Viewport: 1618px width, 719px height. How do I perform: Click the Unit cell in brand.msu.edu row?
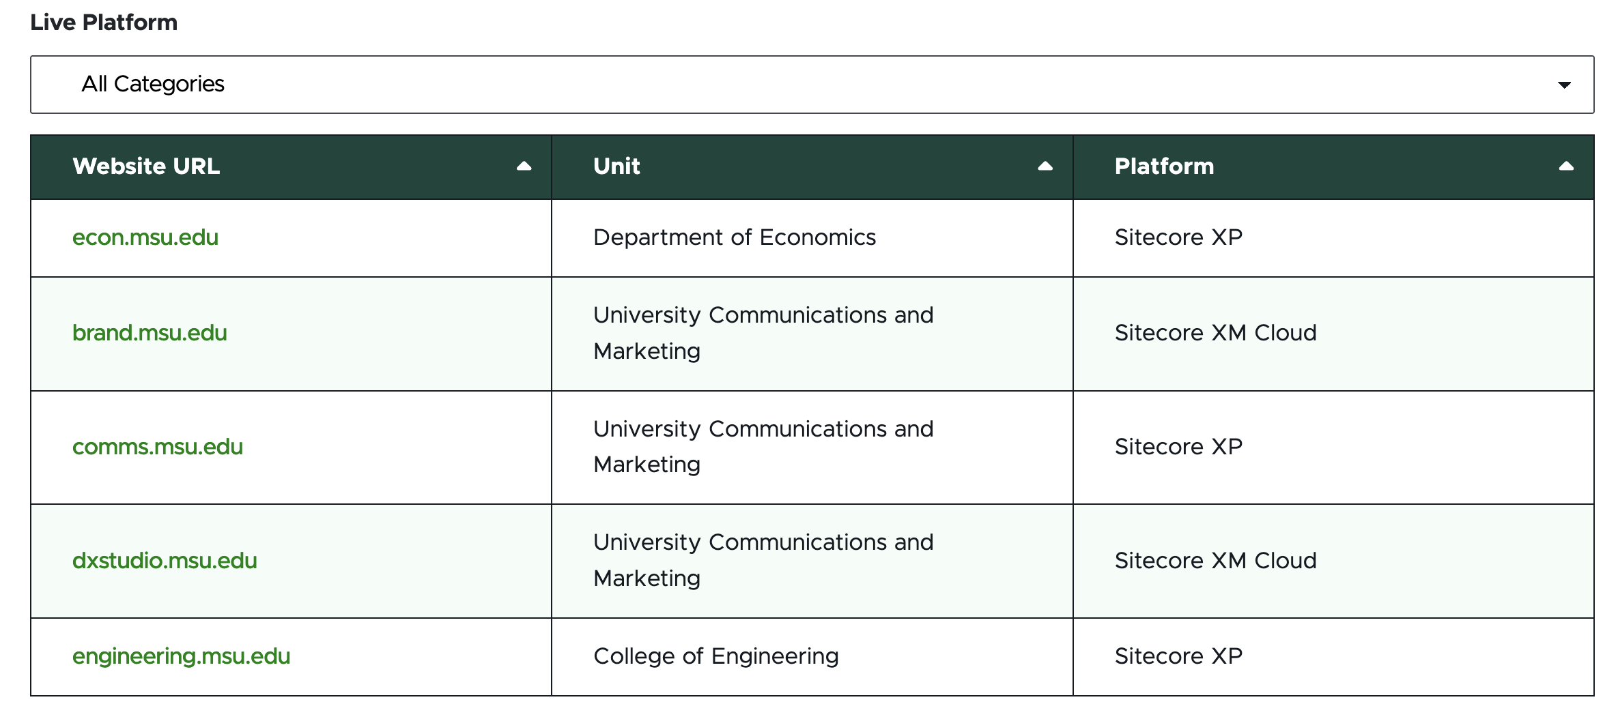click(x=812, y=334)
